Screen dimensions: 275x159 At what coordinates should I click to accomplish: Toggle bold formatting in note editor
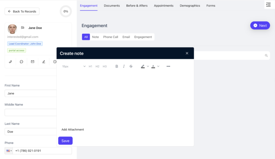pos(117,66)
